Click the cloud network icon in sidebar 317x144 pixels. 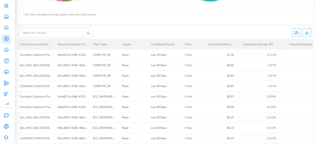click(6, 17)
